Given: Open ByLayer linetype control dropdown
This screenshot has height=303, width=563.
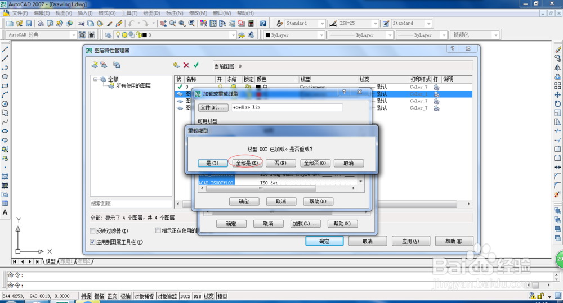Looking at the screenshot, I should point(390,35).
